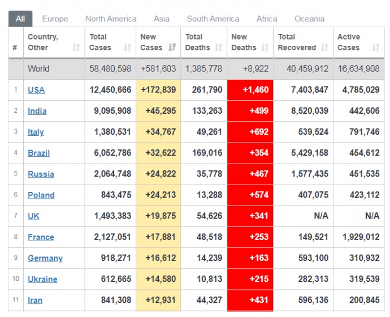Show Asia region data tab
This screenshot has width=390, height=317.
[162, 19]
